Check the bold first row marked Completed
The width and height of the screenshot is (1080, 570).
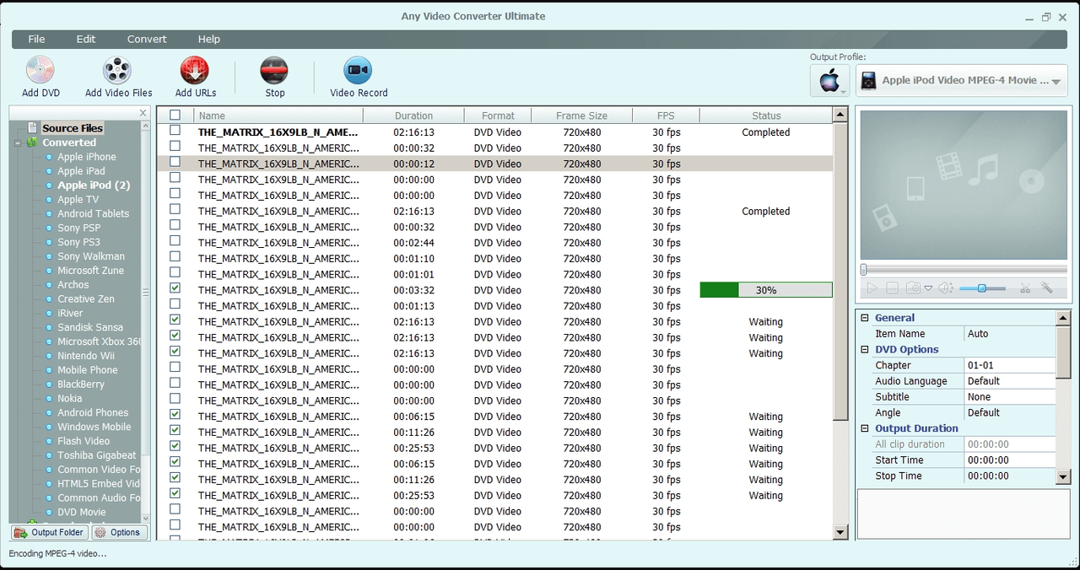tap(175, 131)
